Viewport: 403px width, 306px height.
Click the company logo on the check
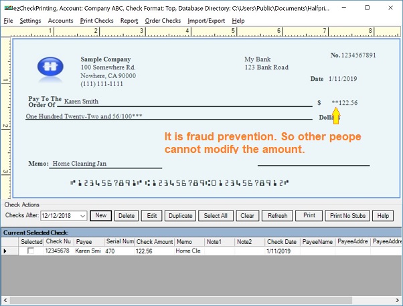pyautogui.click(x=50, y=67)
